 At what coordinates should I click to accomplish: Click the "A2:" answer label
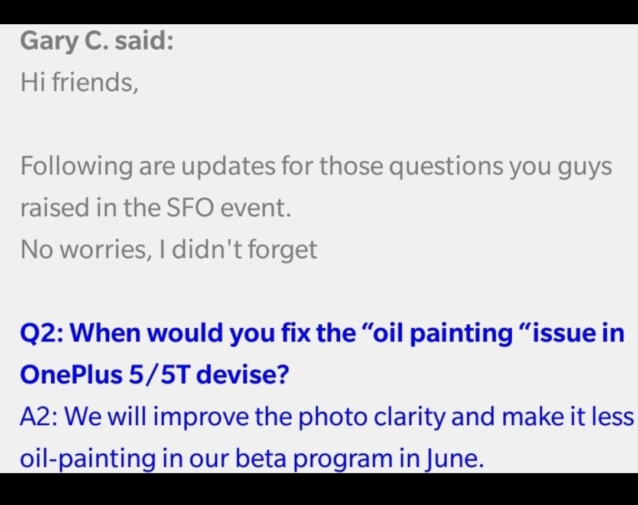[40, 416]
